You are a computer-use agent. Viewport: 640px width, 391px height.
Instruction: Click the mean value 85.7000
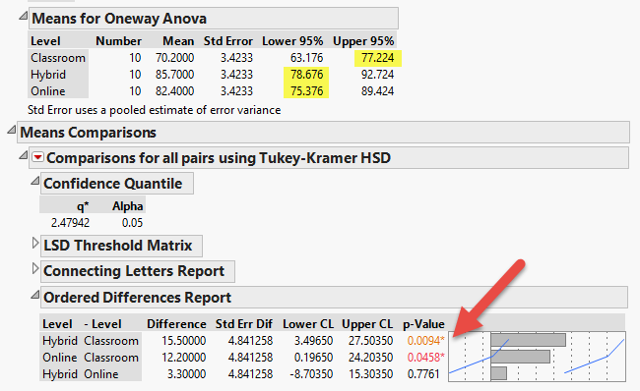pyautogui.click(x=174, y=75)
